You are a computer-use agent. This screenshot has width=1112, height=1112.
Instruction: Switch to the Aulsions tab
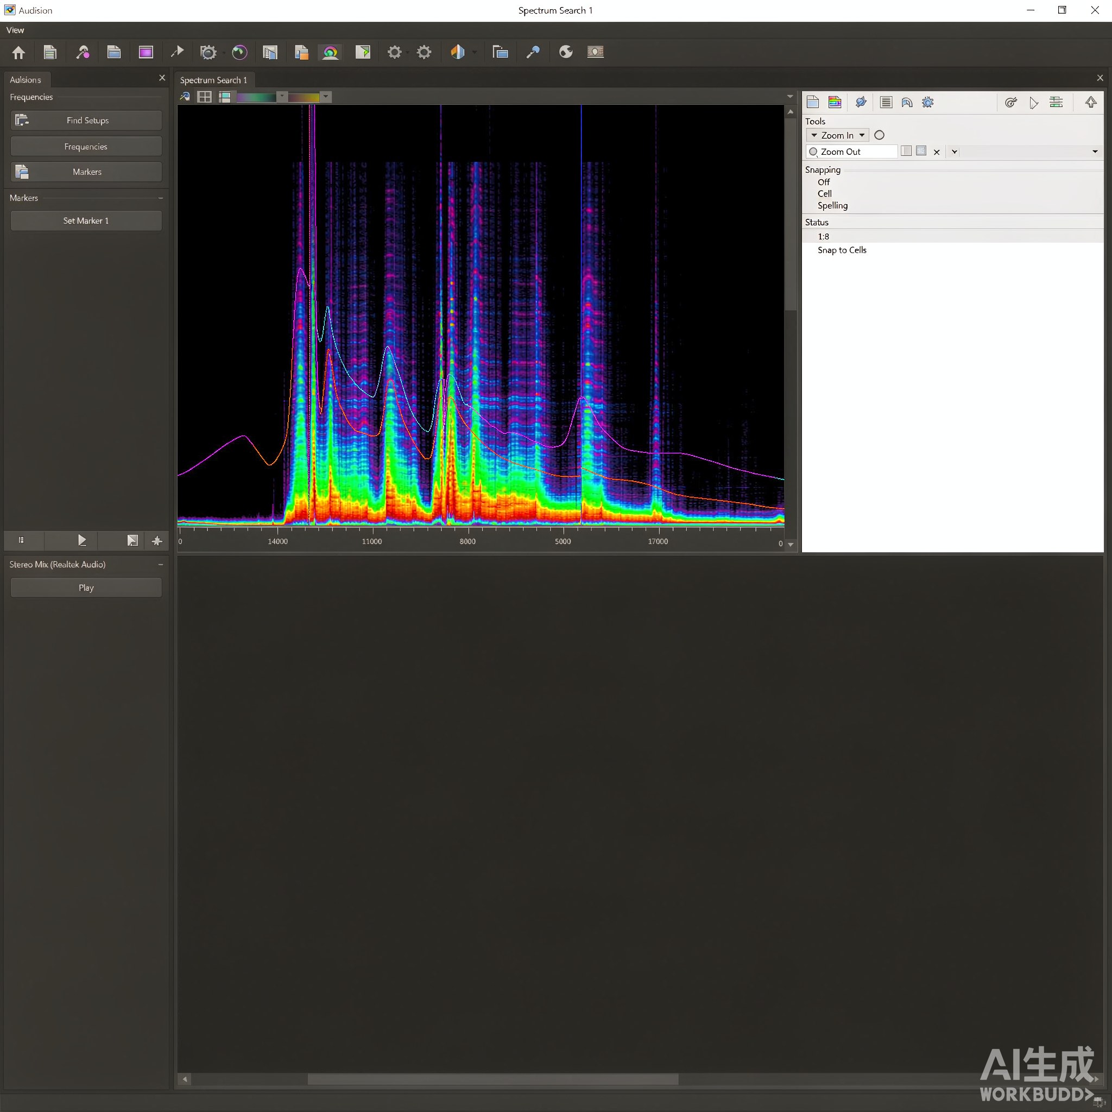26,79
